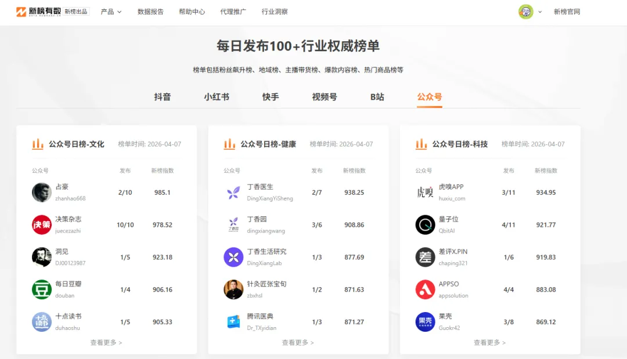Open 公众号日榜-科技 title
627x359 pixels.
click(x=460, y=144)
